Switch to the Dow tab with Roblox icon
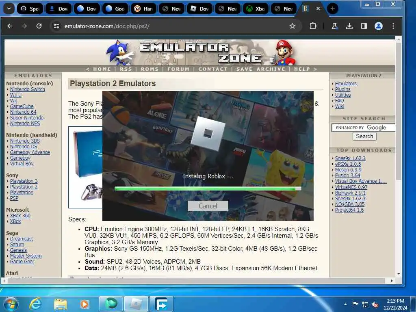 (x=199, y=9)
